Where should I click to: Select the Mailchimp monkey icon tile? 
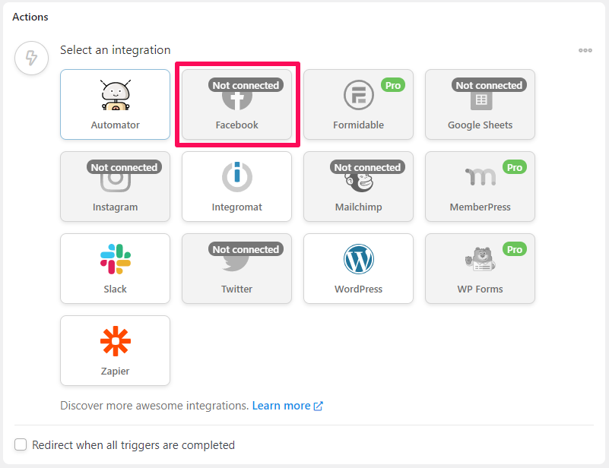click(359, 186)
